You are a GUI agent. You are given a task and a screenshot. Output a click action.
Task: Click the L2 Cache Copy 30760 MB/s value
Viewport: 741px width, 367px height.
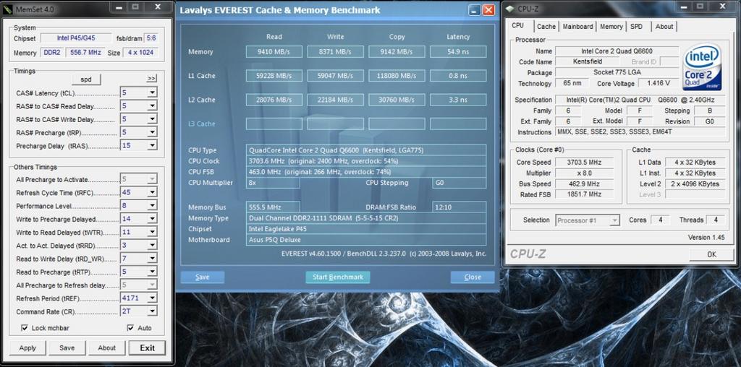click(x=397, y=100)
